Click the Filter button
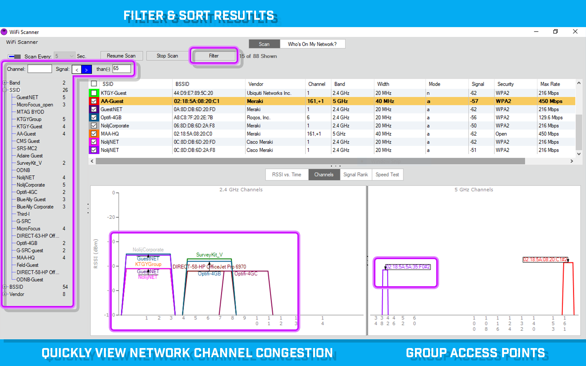586x366 pixels. tap(214, 56)
